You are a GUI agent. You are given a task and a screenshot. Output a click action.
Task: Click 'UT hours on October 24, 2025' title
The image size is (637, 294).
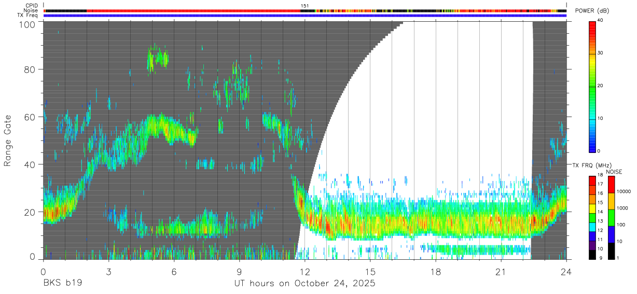coord(304,284)
